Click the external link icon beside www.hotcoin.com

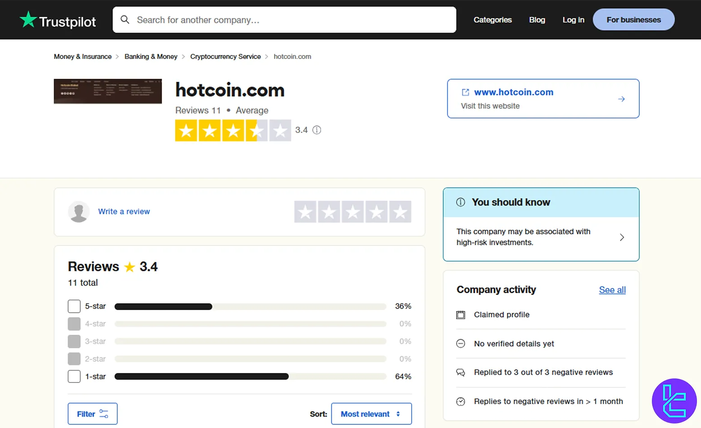click(465, 92)
